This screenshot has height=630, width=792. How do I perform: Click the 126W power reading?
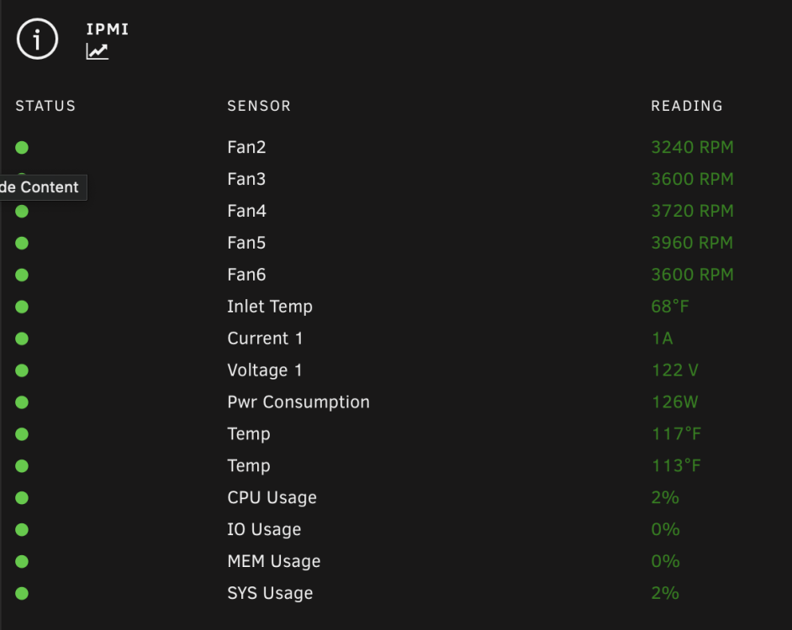tap(675, 402)
